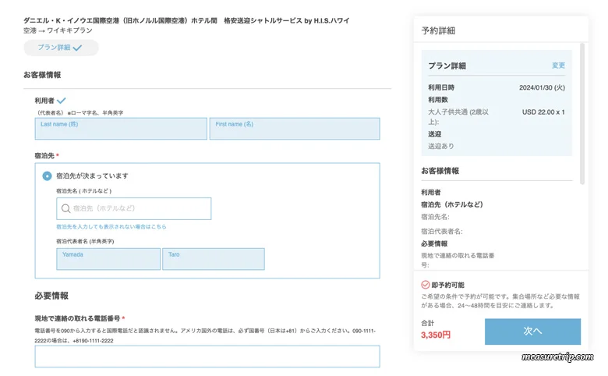This screenshot has height=376, width=608.
Task: Click the search icon in the 宿泊先 field
Action: (x=66, y=209)
